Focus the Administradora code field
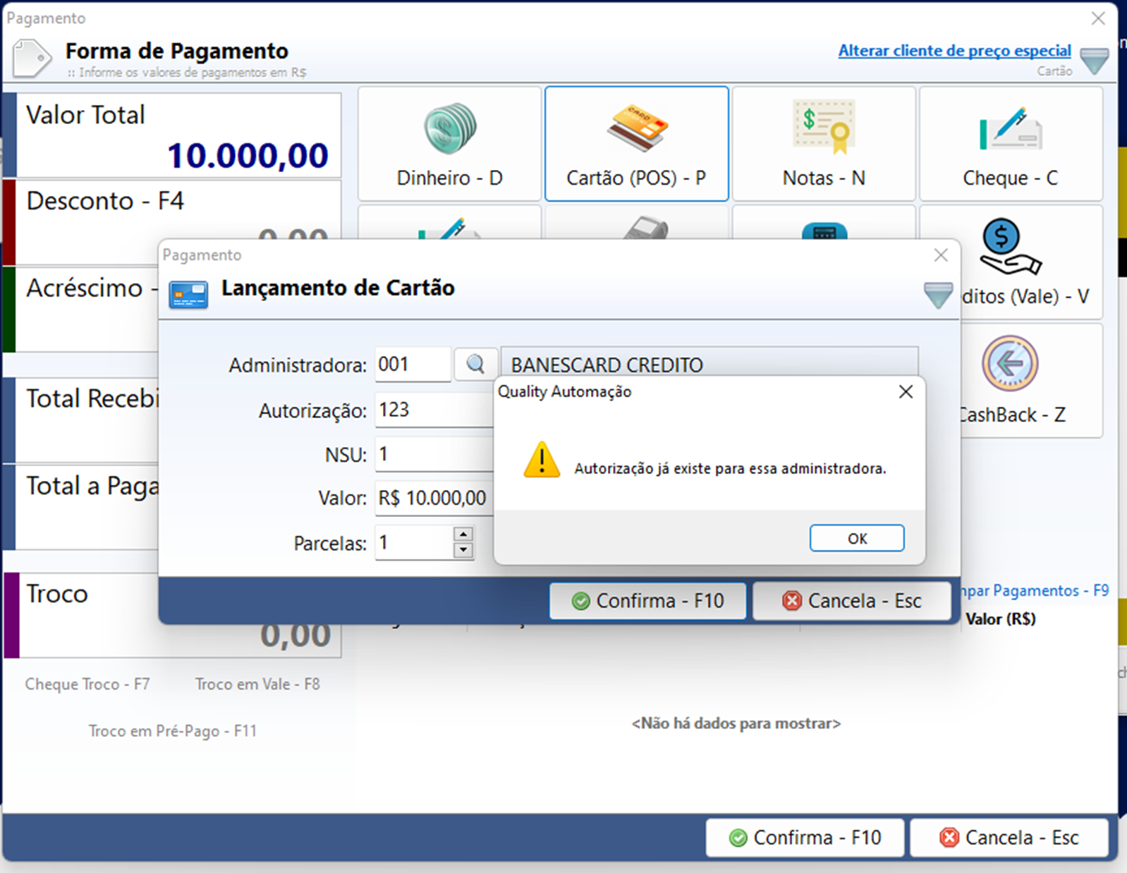The width and height of the screenshot is (1127, 873). click(x=413, y=365)
